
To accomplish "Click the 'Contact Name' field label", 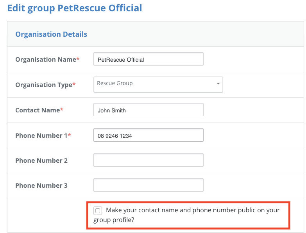I will (x=38, y=110).
